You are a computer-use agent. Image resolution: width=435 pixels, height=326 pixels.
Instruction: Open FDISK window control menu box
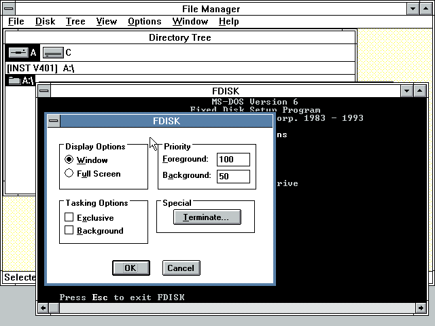44,90
